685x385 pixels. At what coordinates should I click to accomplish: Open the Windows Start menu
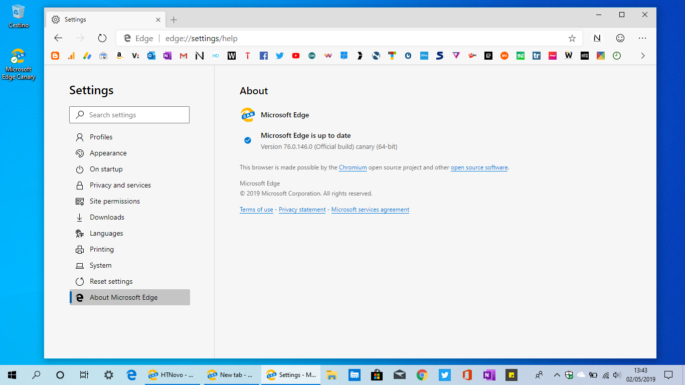(x=12, y=374)
